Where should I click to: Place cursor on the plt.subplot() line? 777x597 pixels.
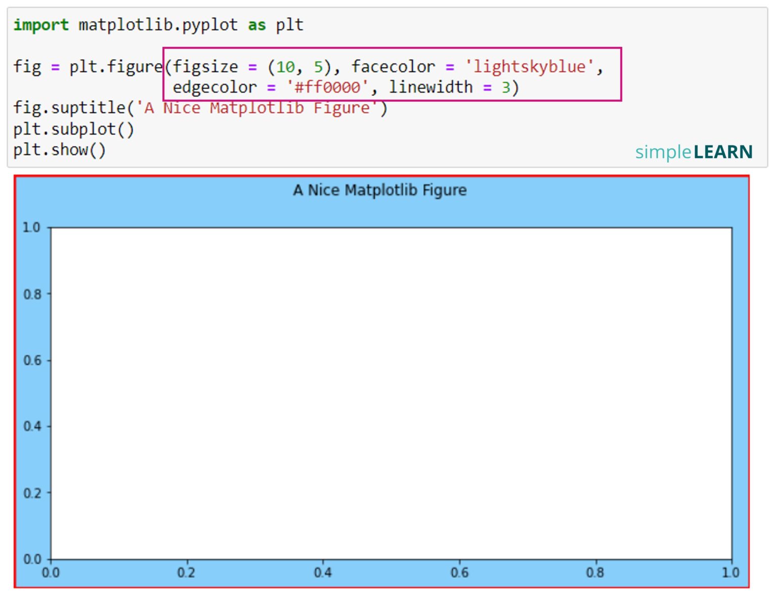tap(74, 129)
